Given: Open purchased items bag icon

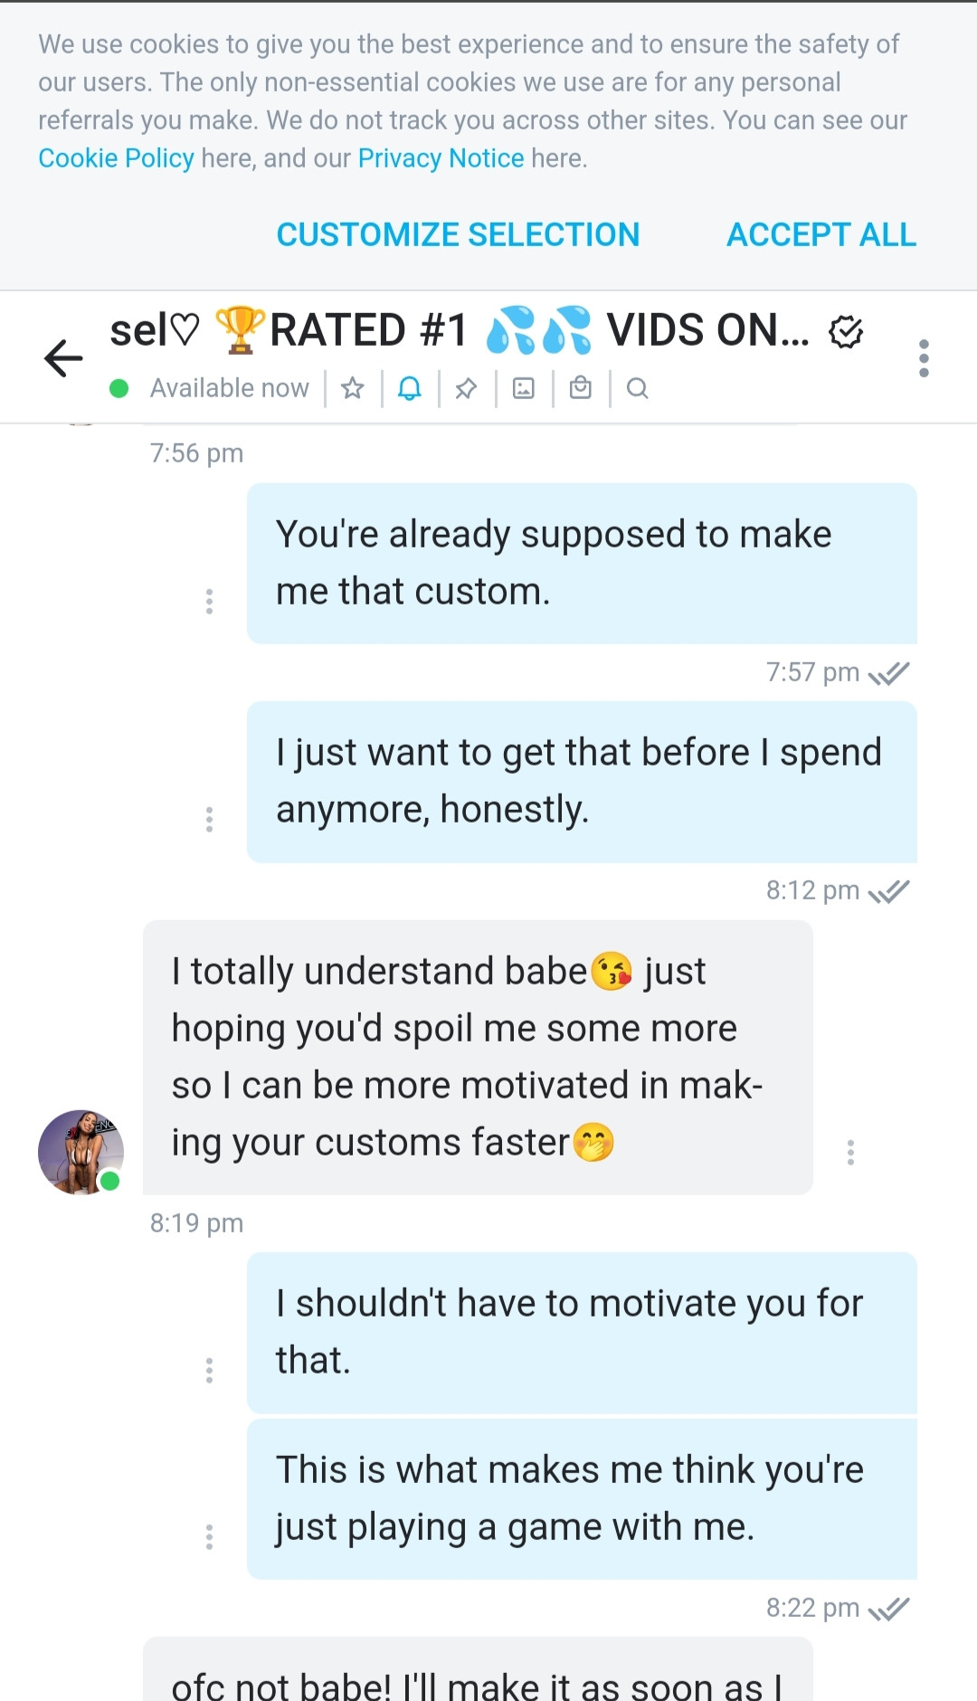Looking at the screenshot, I should click(581, 388).
